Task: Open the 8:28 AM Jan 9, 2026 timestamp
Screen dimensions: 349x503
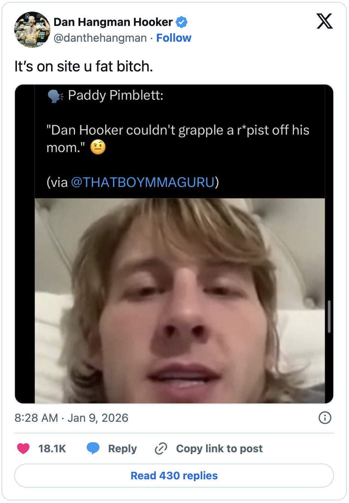Action: [x=71, y=418]
